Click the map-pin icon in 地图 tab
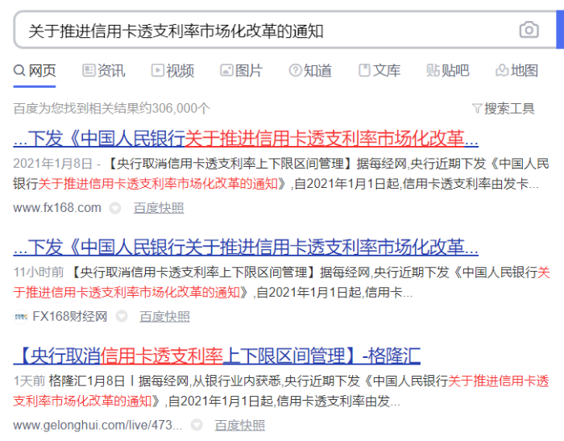The image size is (564, 441). point(502,70)
